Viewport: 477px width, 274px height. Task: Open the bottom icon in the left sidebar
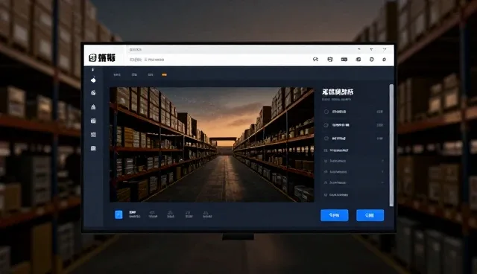click(x=93, y=148)
